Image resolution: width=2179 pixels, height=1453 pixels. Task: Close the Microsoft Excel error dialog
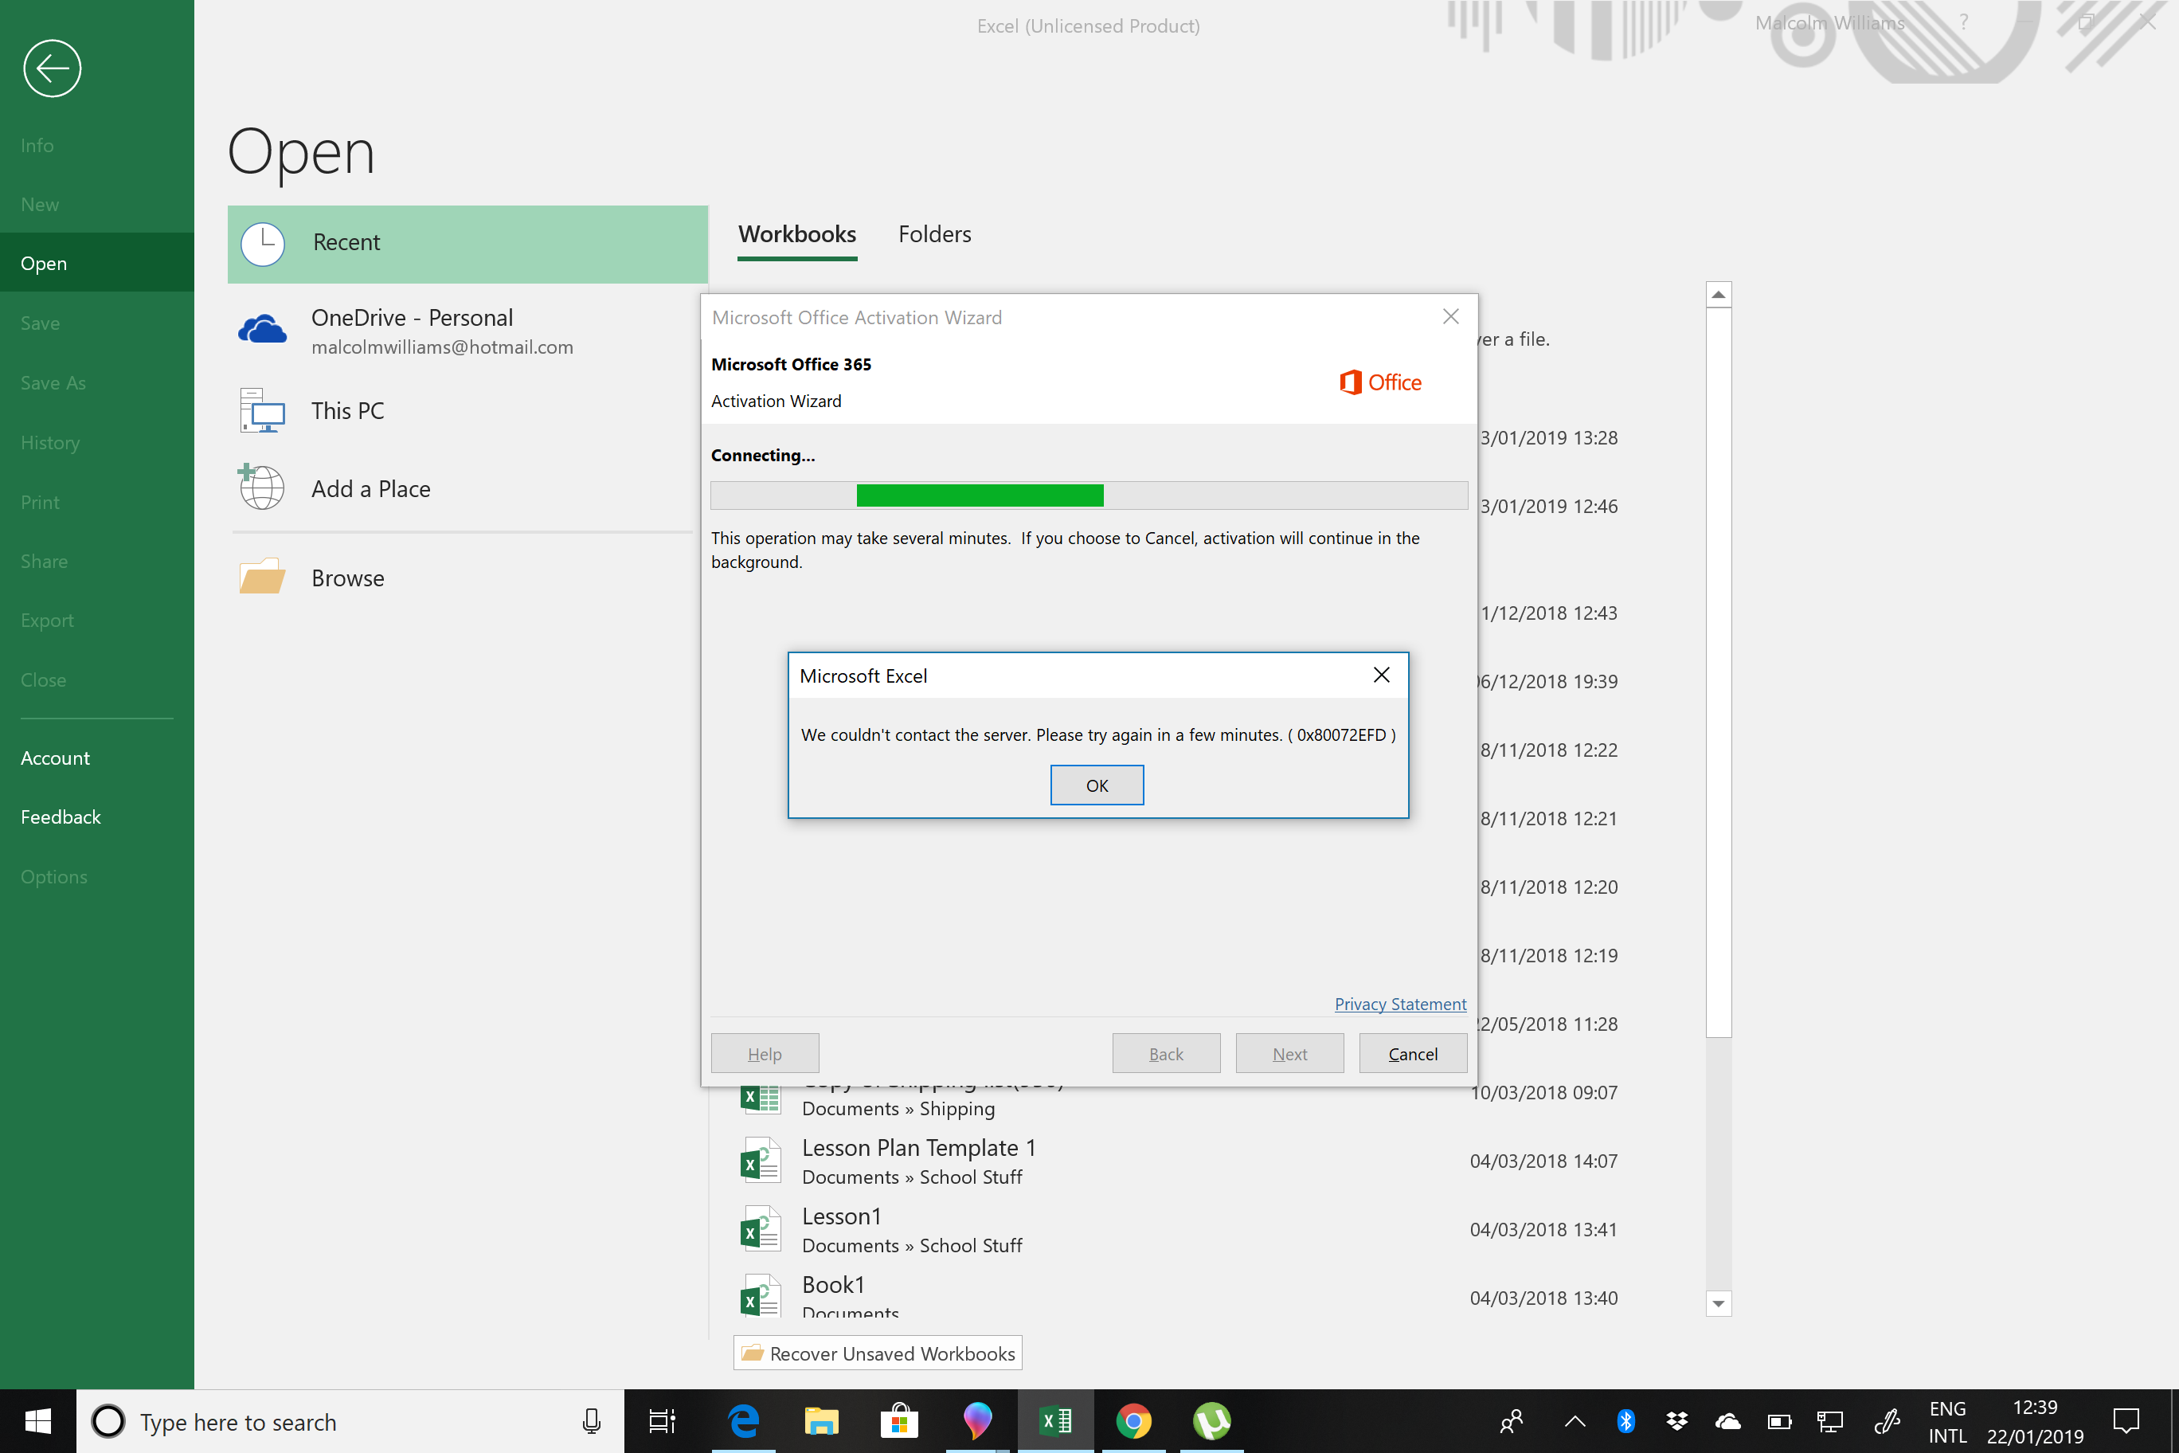(1381, 676)
